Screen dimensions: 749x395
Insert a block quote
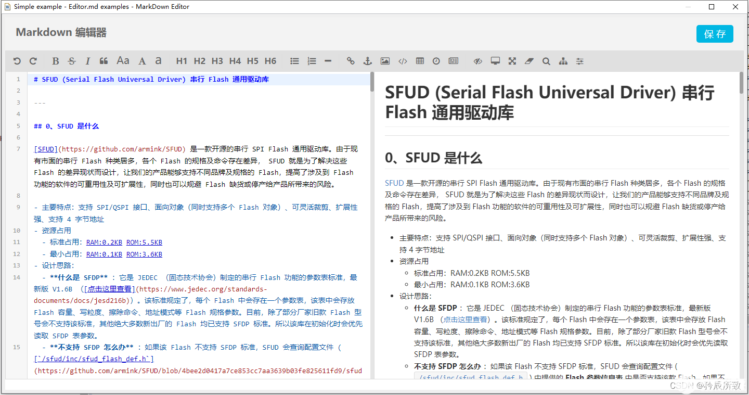(x=104, y=61)
